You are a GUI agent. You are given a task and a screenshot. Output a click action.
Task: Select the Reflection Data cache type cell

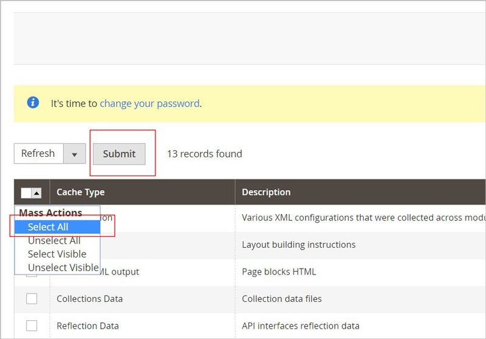tap(87, 326)
